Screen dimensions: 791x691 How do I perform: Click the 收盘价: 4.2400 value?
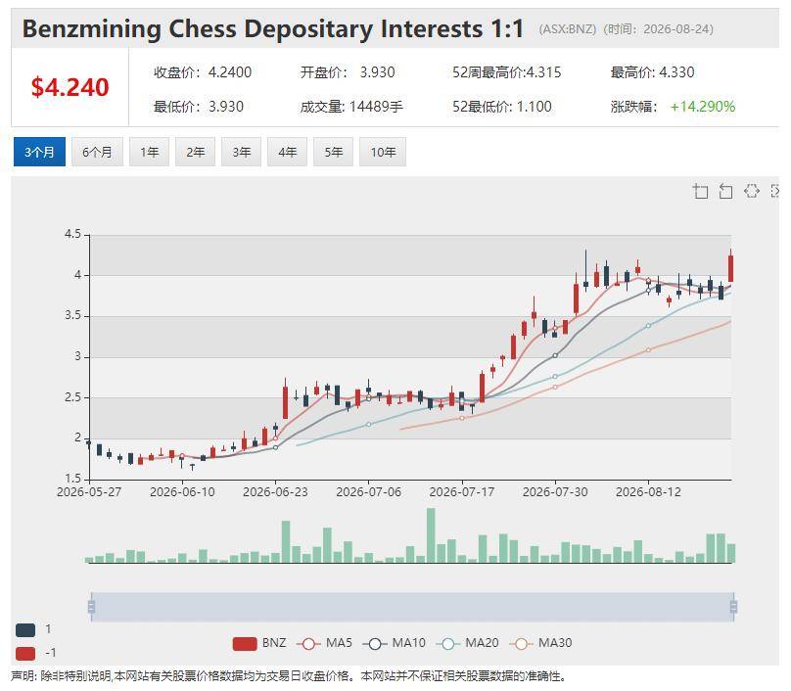(203, 72)
